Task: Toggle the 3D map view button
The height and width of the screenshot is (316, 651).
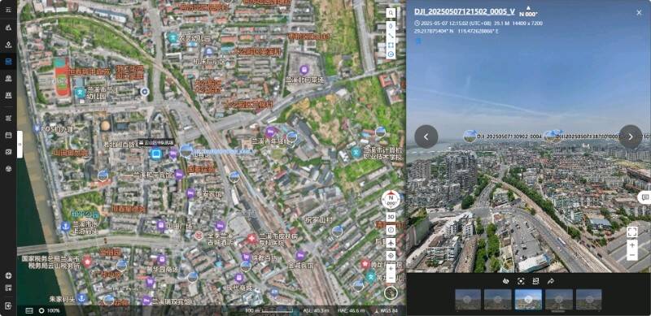Action: 391,216
